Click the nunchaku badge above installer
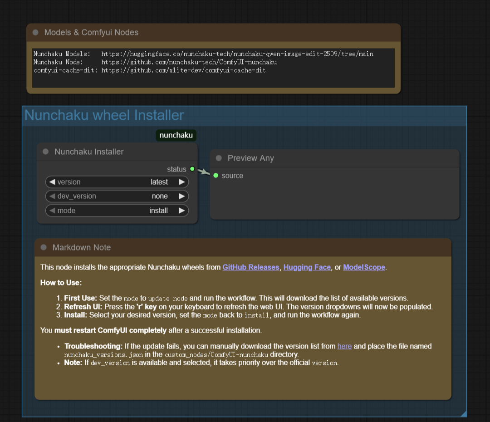This screenshot has height=422, width=490. [176, 135]
